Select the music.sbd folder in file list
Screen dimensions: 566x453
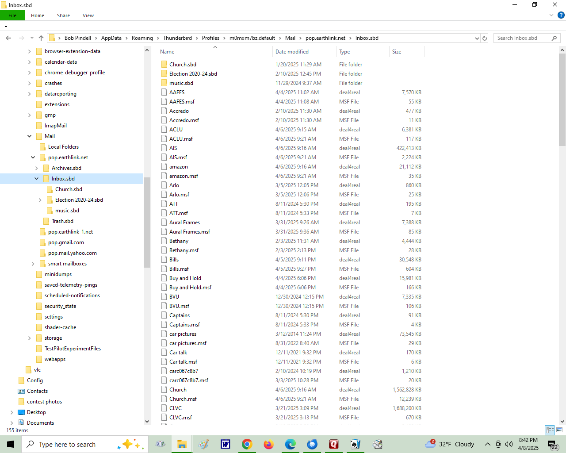coord(181,83)
